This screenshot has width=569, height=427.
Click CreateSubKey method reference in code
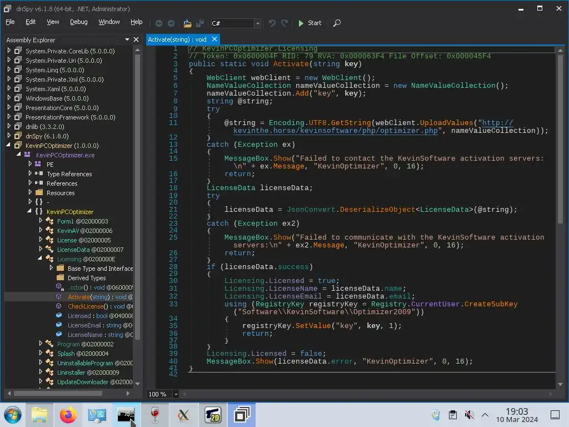491,304
